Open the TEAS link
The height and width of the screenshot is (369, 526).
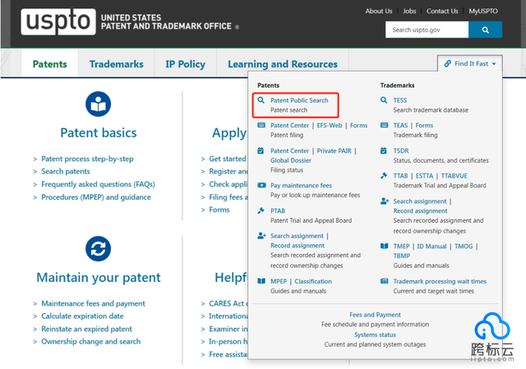click(400, 125)
